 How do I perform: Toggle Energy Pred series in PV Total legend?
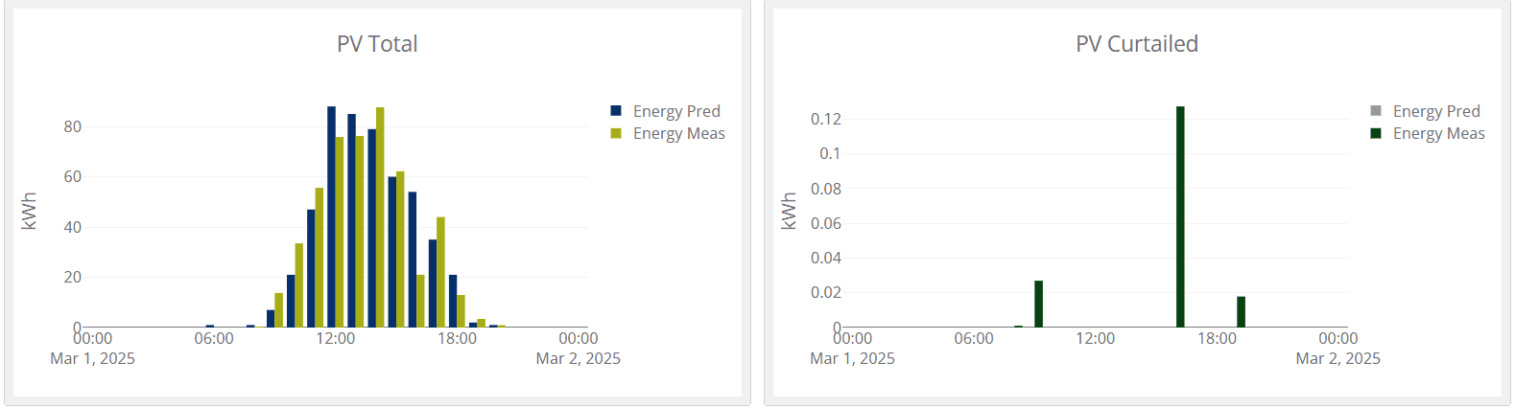675,111
